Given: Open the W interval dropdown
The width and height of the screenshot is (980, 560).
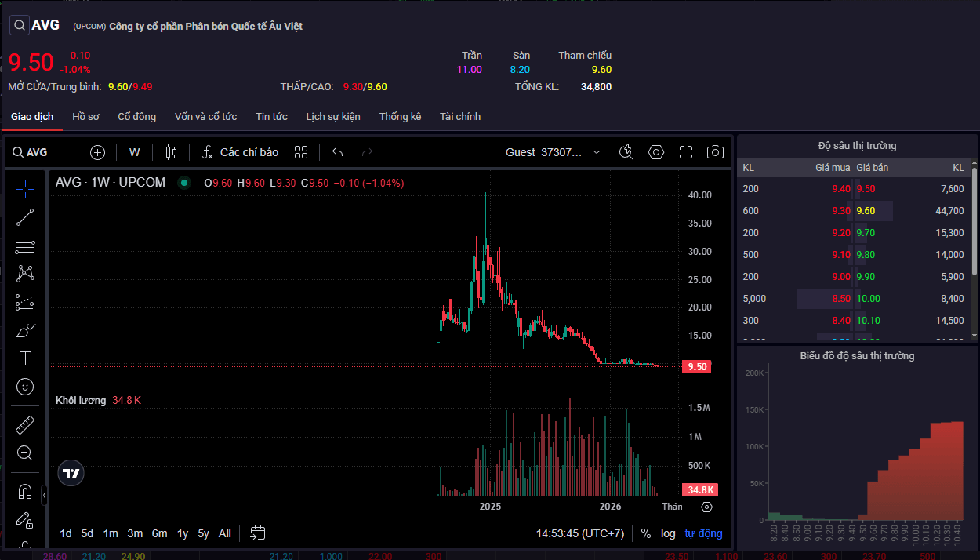Looking at the screenshot, I should pyautogui.click(x=135, y=152).
